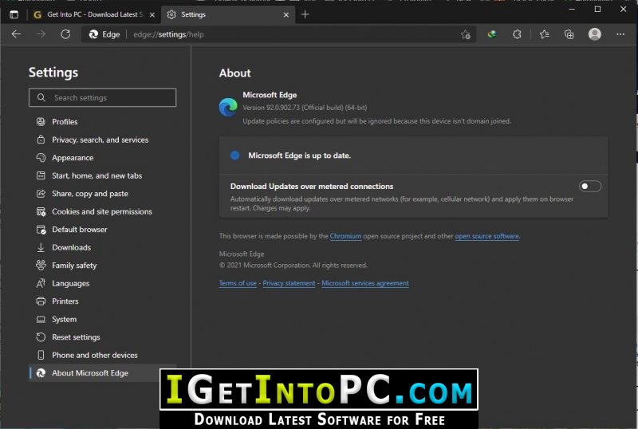Open Share, copy and paste settings

[x=103, y=193]
